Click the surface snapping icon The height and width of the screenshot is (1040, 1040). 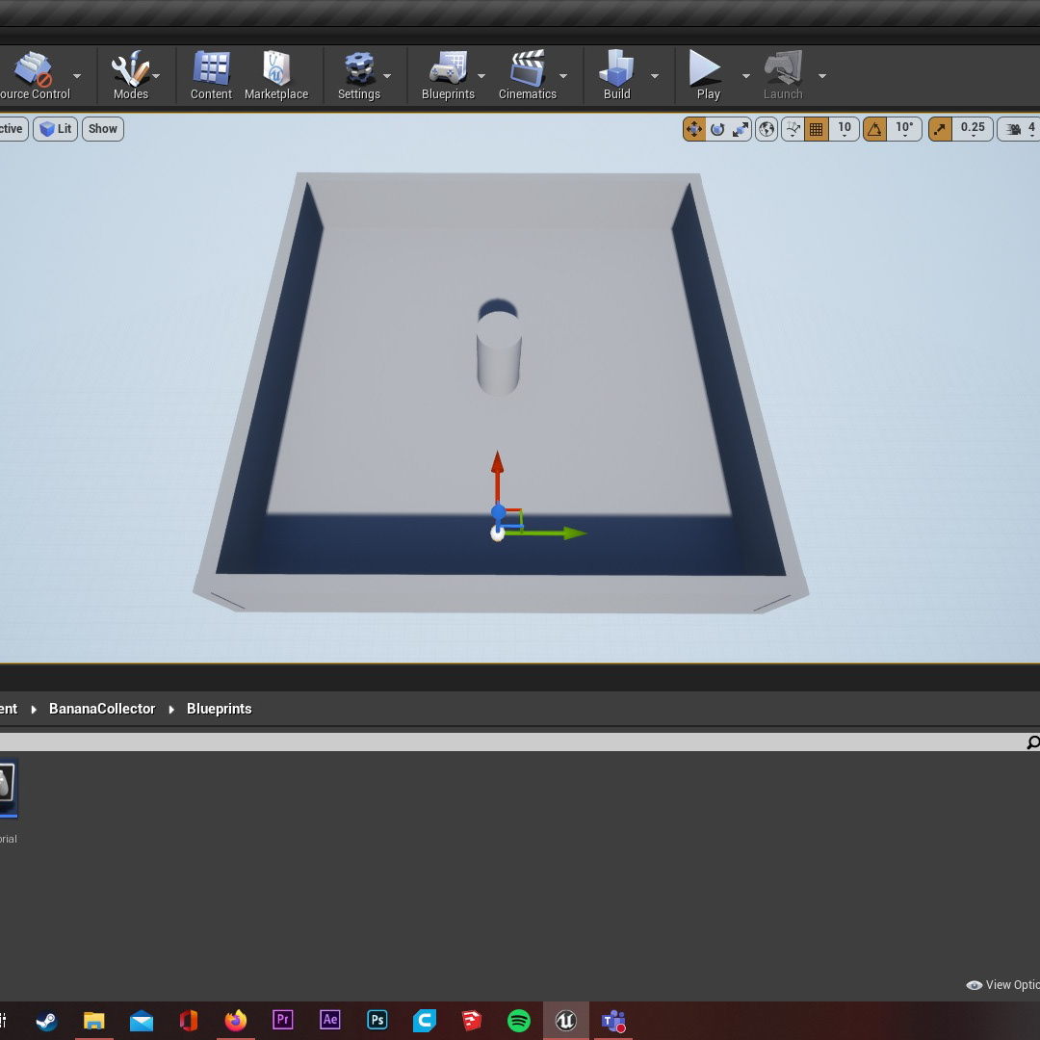pyautogui.click(x=793, y=129)
